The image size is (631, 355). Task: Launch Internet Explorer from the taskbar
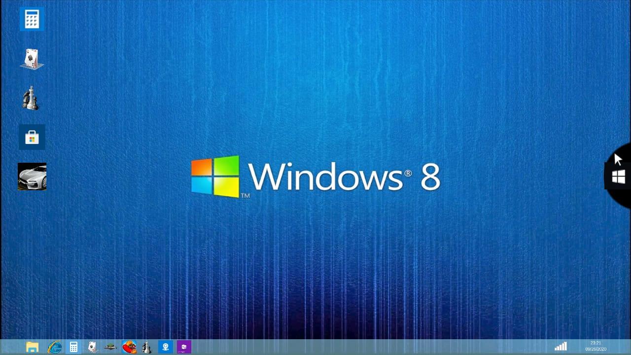coord(54,347)
